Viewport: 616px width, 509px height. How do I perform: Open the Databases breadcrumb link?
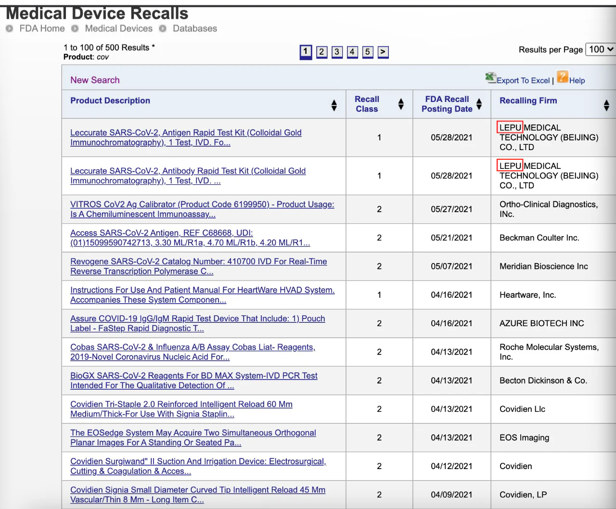click(195, 28)
